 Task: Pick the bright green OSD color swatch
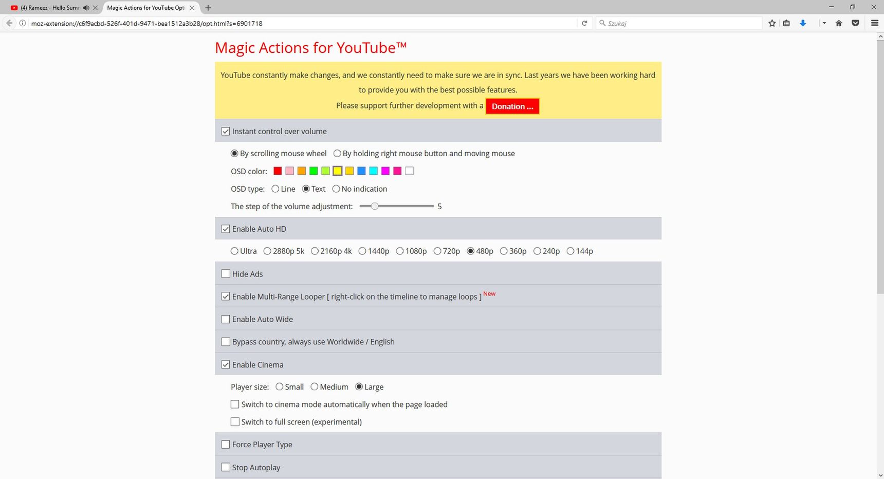[314, 171]
